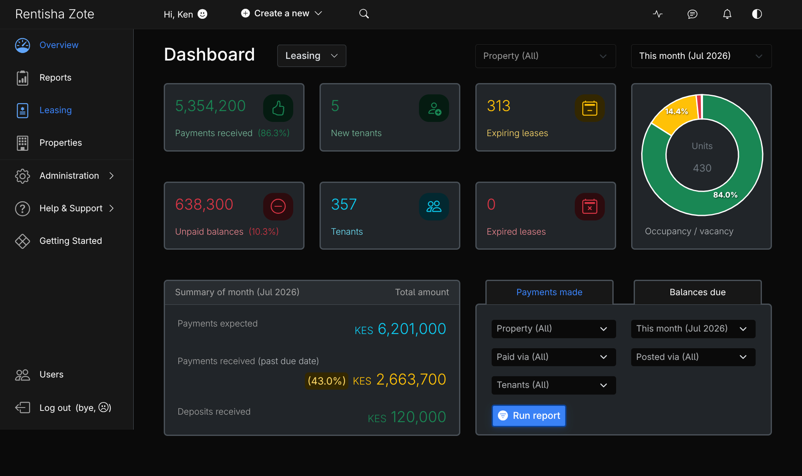This screenshot has width=802, height=476.
Task: Open the notifications bell
Action: point(727,14)
